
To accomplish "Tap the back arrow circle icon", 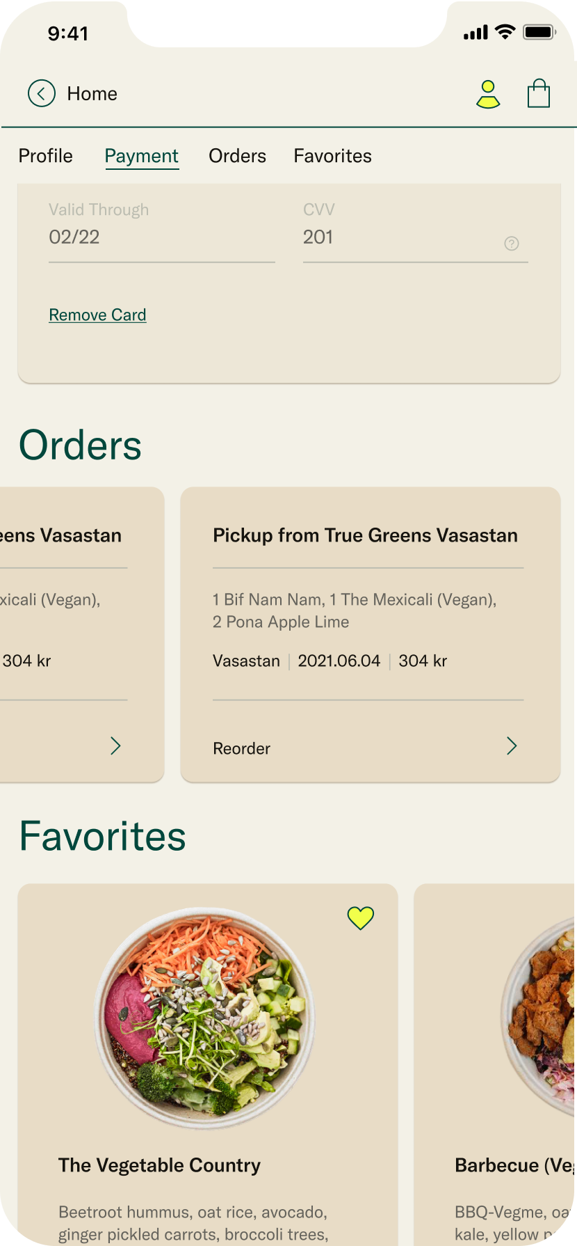I will [x=42, y=93].
